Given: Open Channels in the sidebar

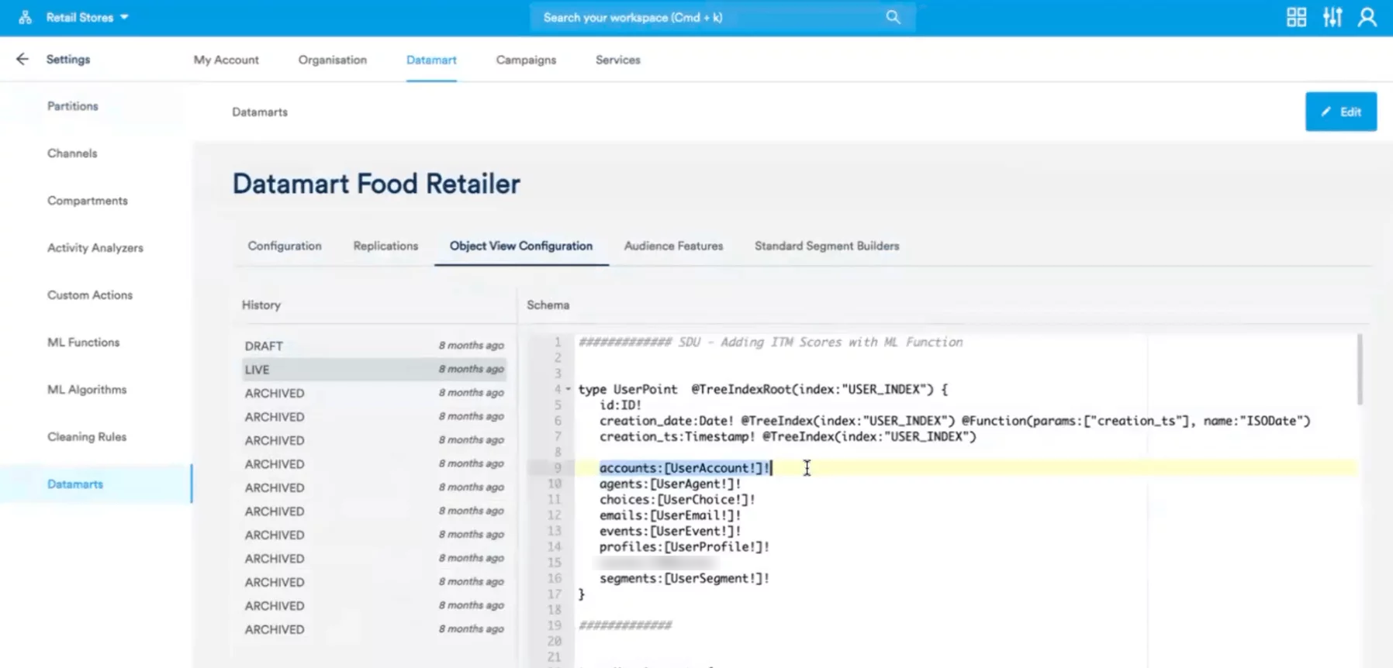Looking at the screenshot, I should click(x=72, y=153).
